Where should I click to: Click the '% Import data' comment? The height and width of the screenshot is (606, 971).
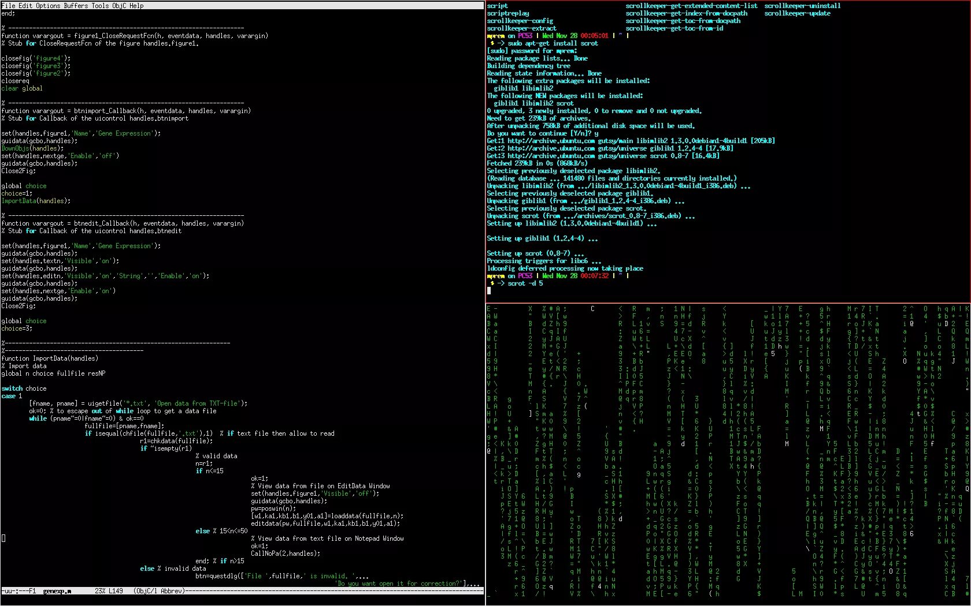24,366
